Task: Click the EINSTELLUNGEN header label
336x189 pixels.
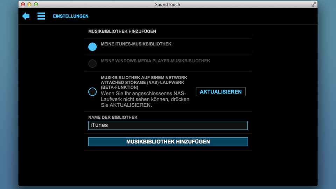Action: 71,16
